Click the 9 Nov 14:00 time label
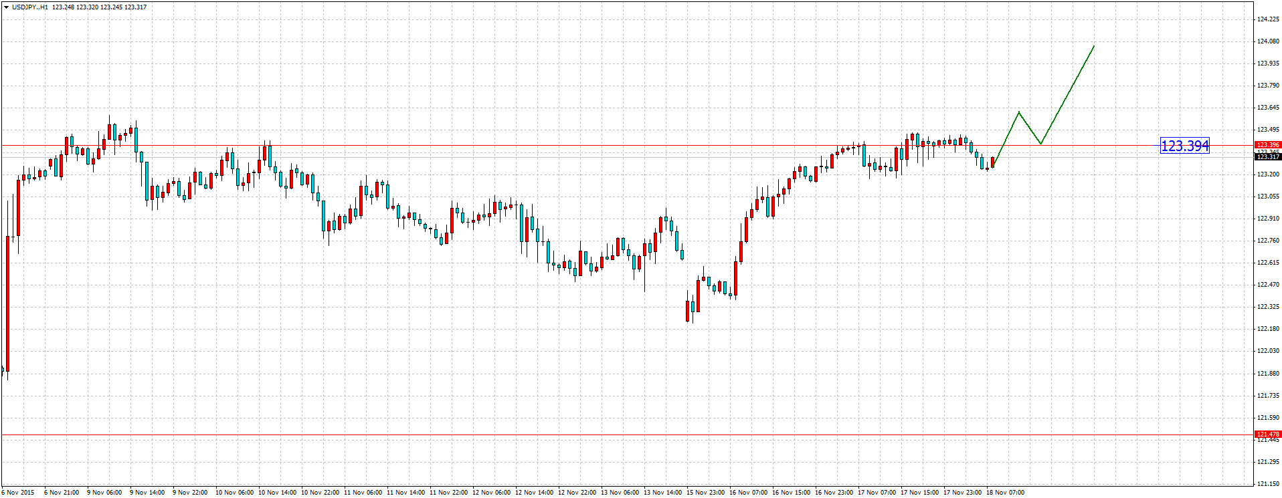Image resolution: width=1282 pixels, height=498 pixels. pos(147,493)
